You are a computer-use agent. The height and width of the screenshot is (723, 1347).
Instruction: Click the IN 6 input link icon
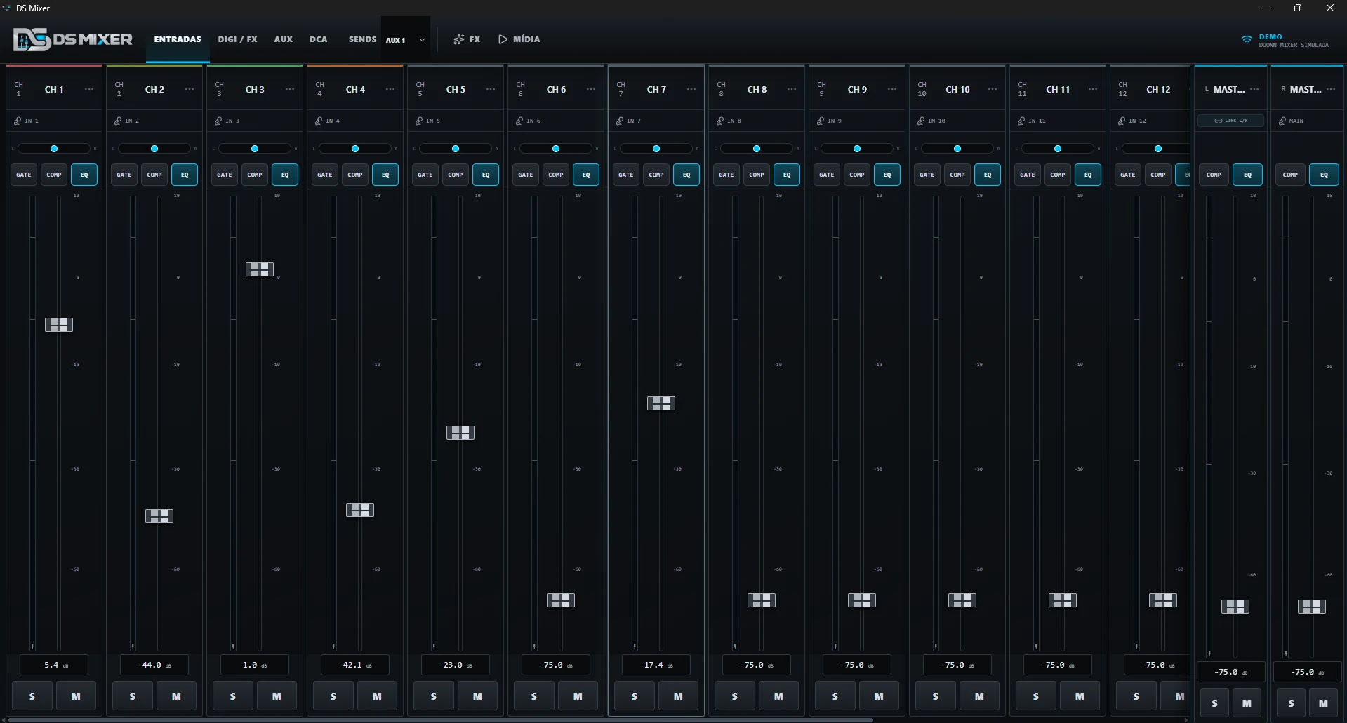click(519, 121)
